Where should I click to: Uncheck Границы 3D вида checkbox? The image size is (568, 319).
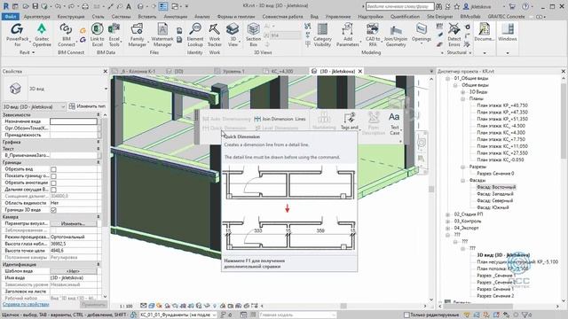click(53, 210)
